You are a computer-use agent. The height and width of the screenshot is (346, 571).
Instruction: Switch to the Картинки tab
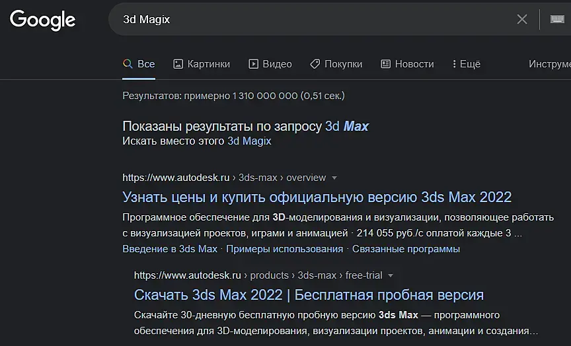point(208,64)
